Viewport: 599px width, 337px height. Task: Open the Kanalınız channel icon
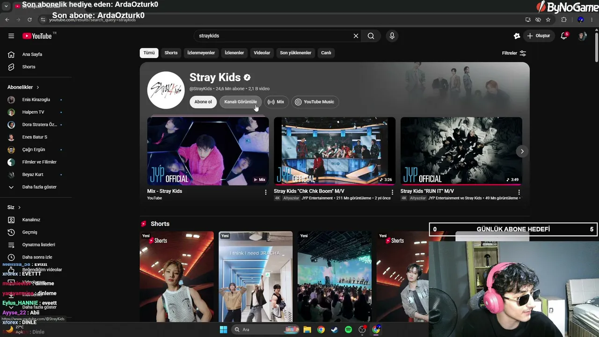tap(11, 220)
